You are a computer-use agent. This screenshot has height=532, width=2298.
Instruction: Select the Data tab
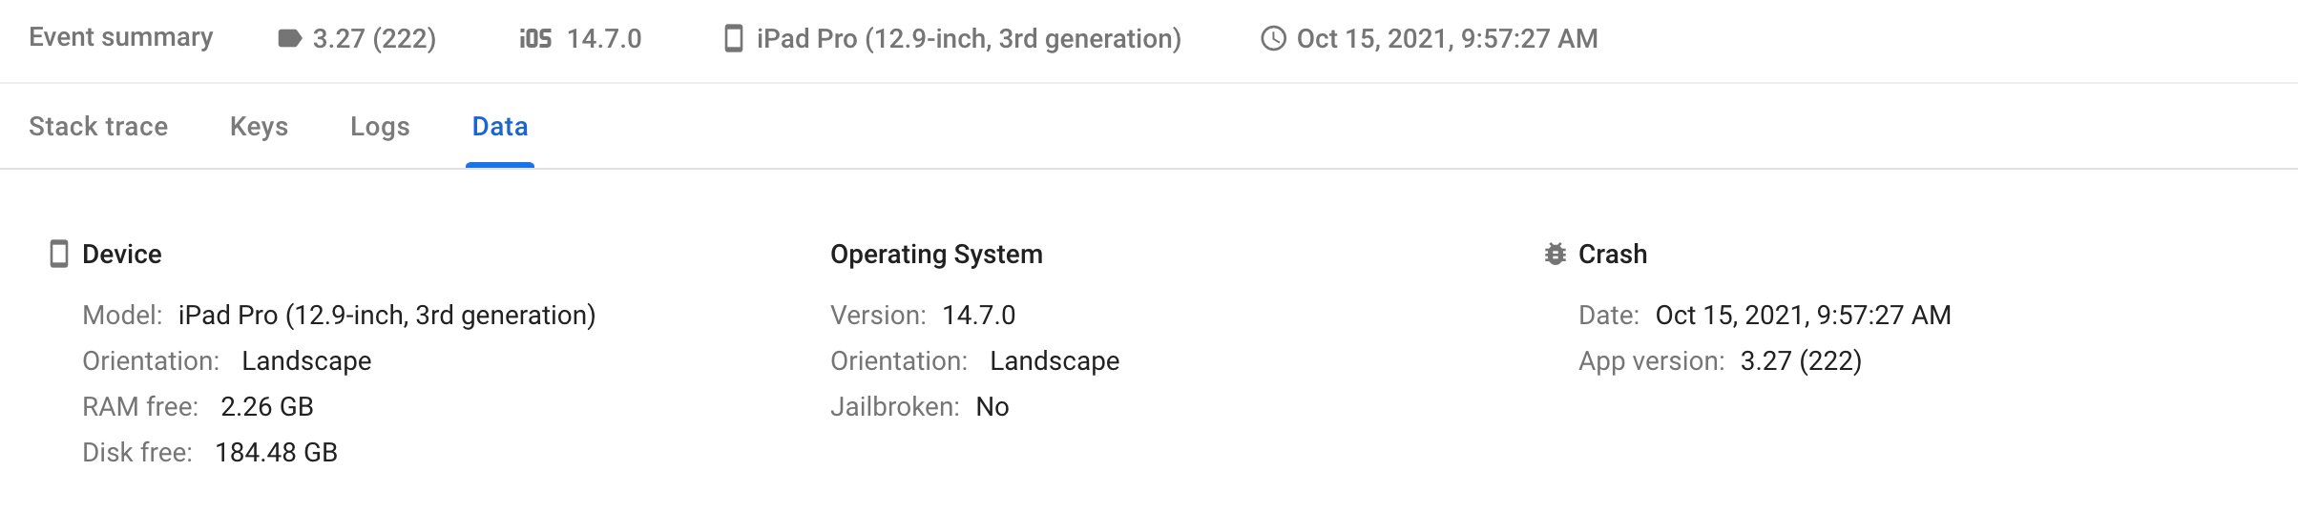(500, 126)
